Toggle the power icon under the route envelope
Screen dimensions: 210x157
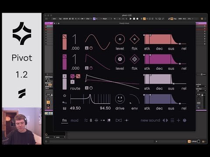tap(91, 88)
